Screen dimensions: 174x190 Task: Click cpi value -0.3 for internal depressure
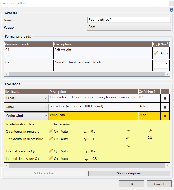tap(94, 159)
